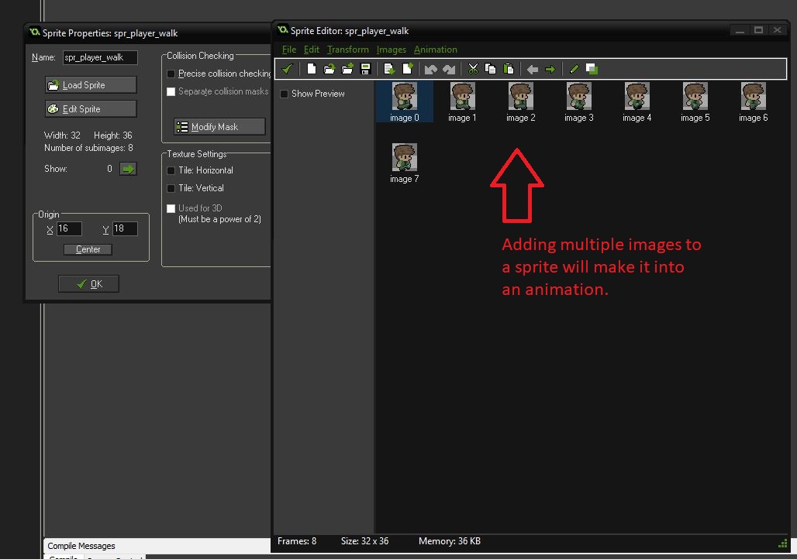
Task: Open the Transform menu
Action: click(x=347, y=49)
